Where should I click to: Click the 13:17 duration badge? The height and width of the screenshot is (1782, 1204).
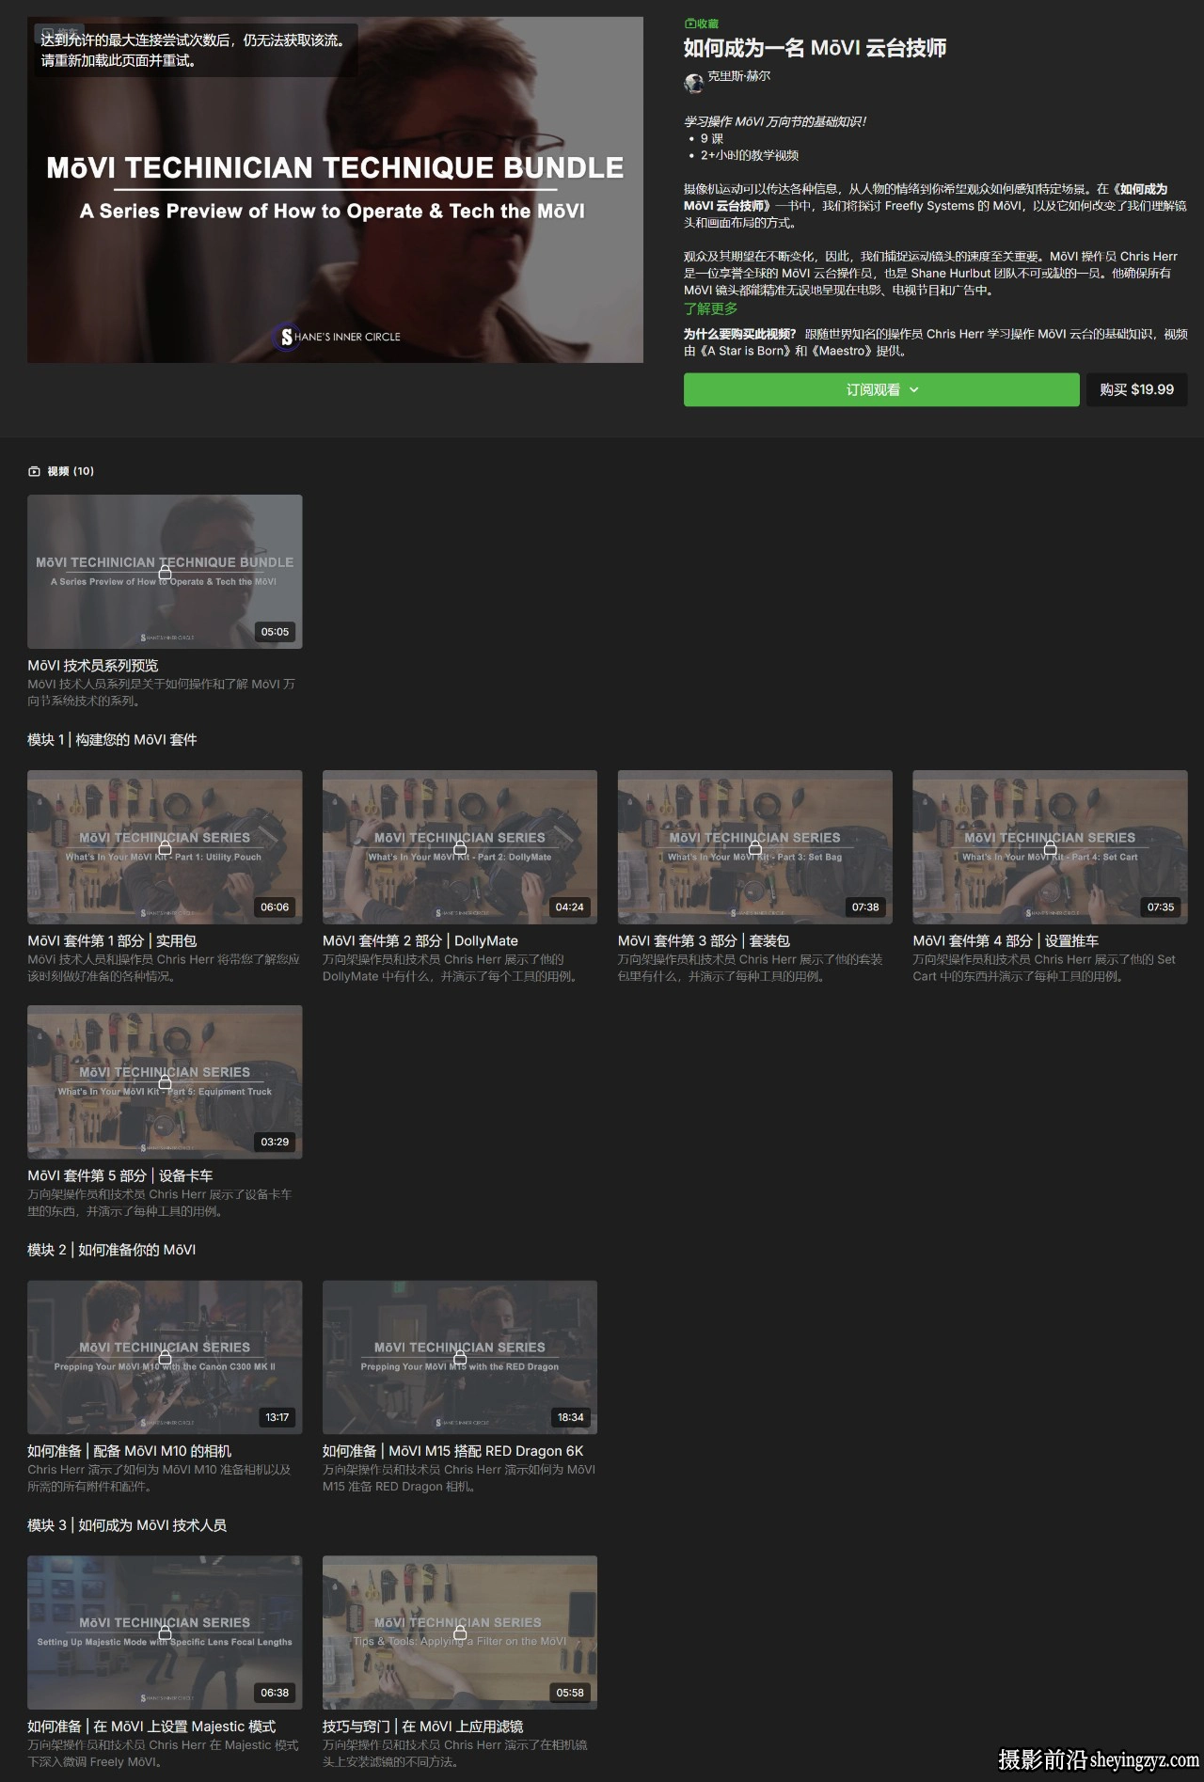click(277, 1418)
